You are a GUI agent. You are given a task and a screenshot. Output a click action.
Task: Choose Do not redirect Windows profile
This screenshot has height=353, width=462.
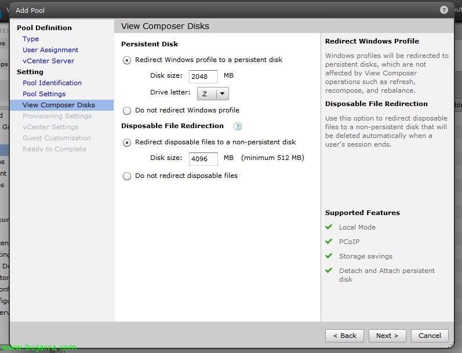127,110
